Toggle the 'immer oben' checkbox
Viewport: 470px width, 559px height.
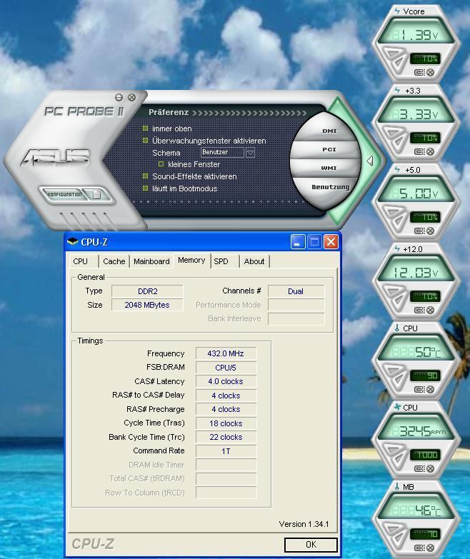(x=145, y=129)
